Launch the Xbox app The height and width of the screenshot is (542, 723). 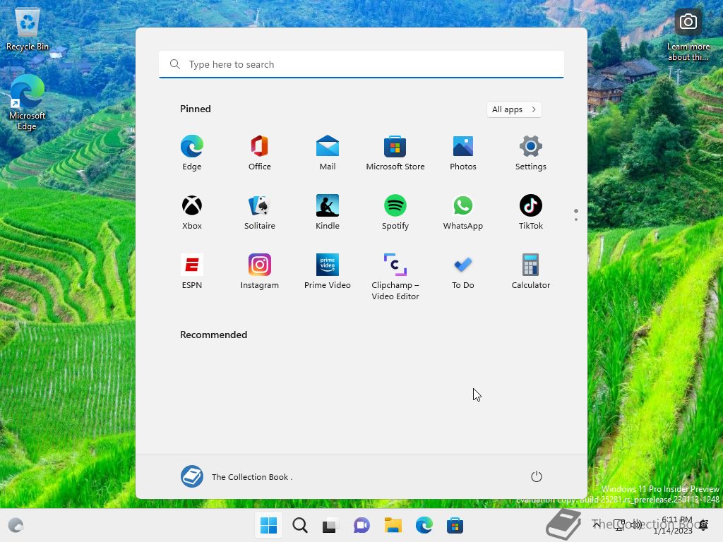[192, 212]
